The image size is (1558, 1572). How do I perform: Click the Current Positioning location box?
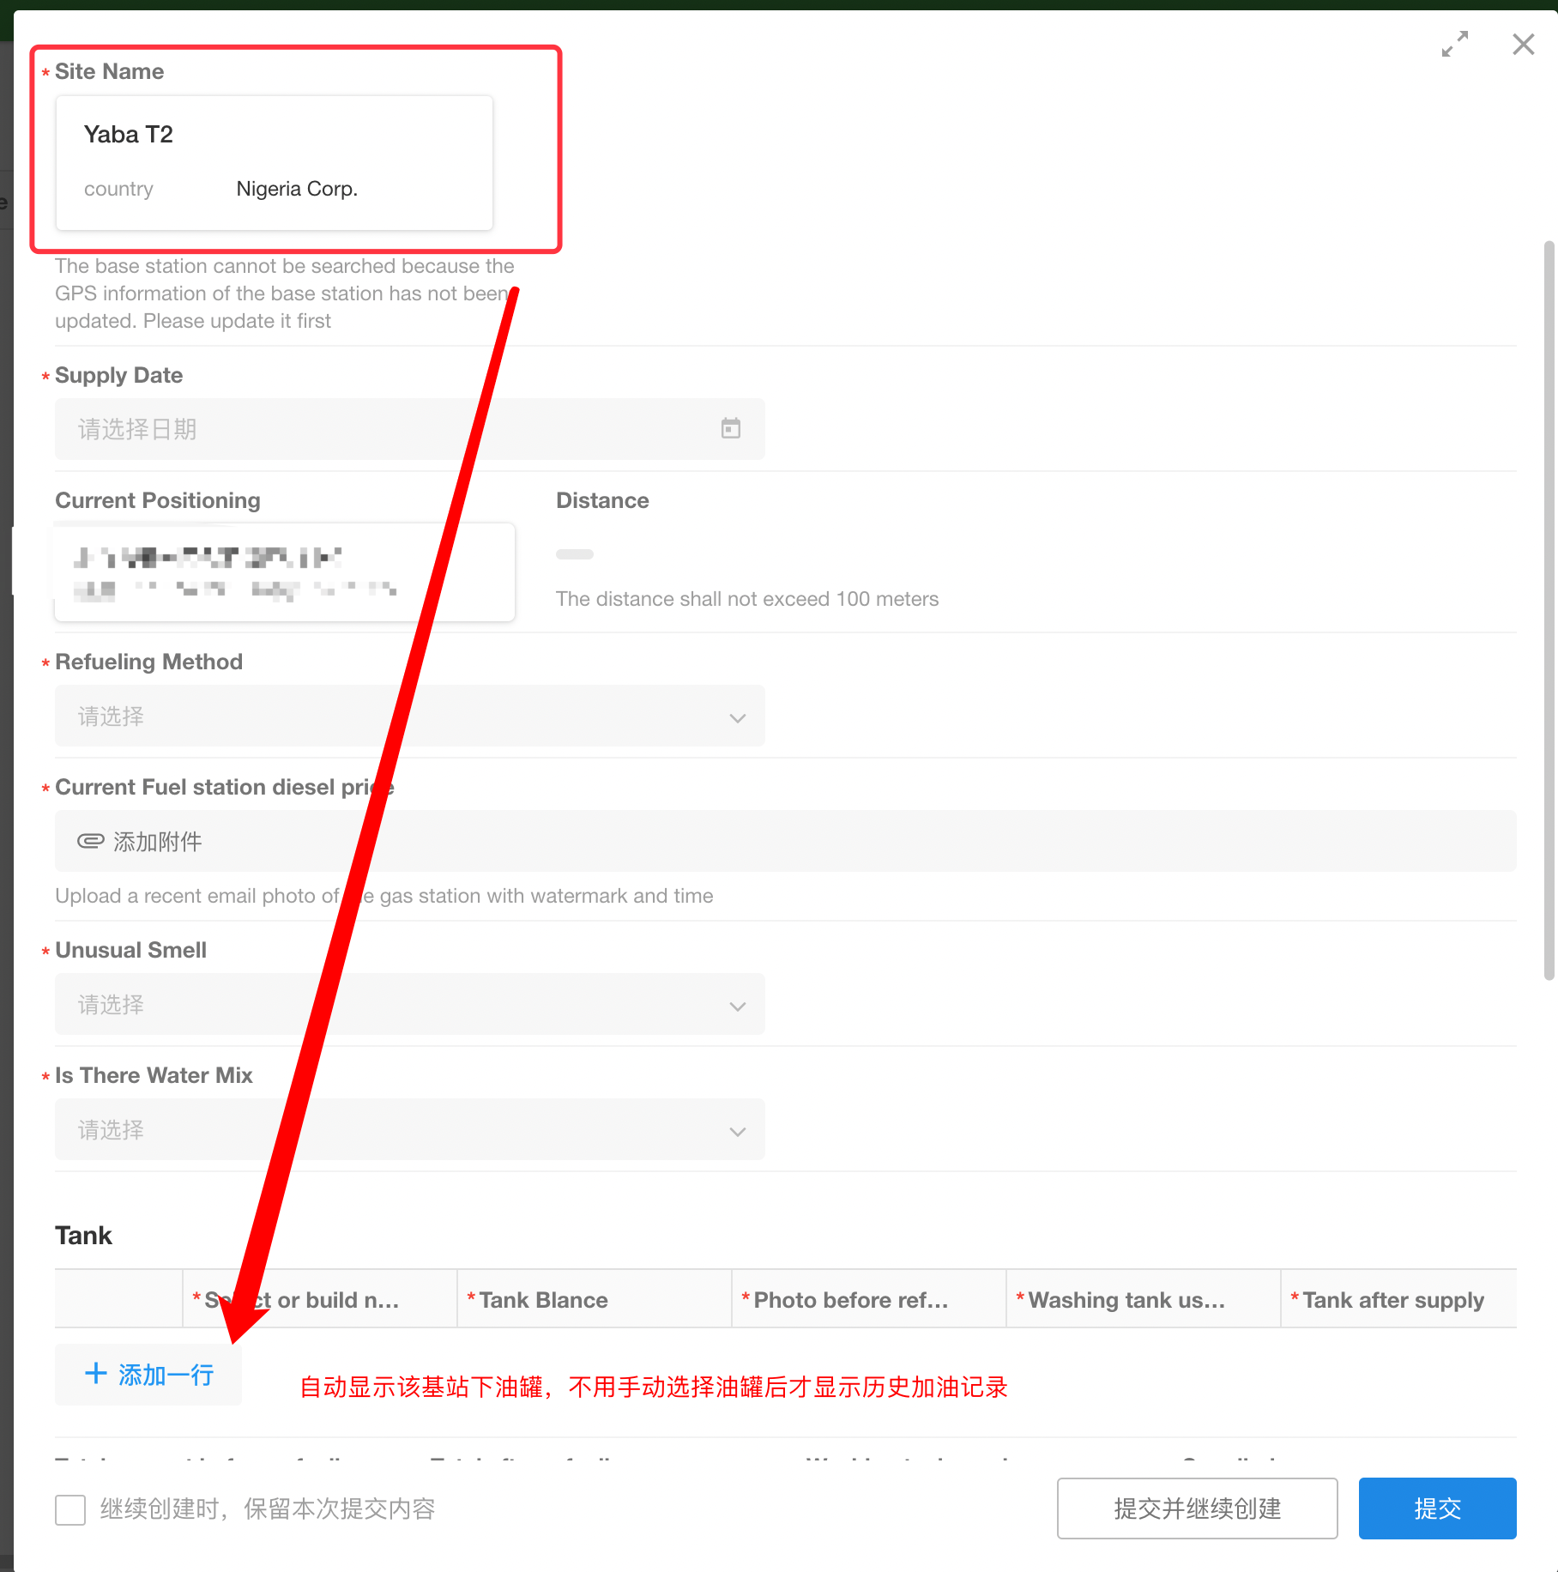point(284,572)
